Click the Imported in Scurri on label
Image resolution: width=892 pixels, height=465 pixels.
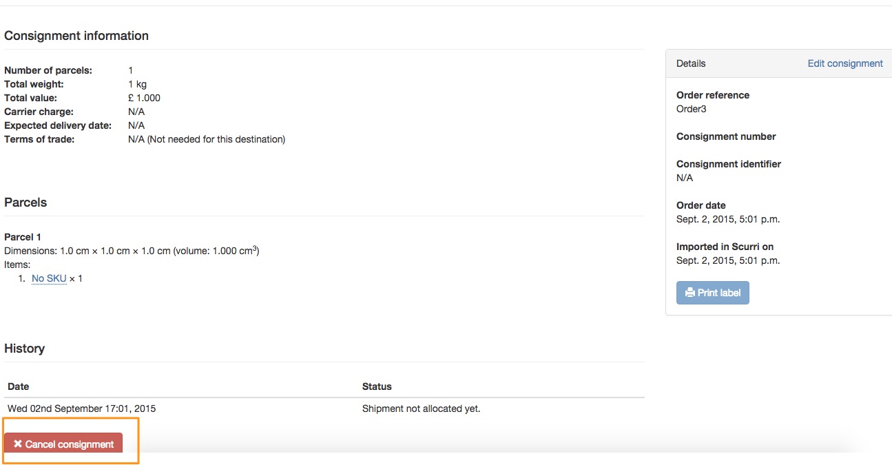tap(725, 247)
